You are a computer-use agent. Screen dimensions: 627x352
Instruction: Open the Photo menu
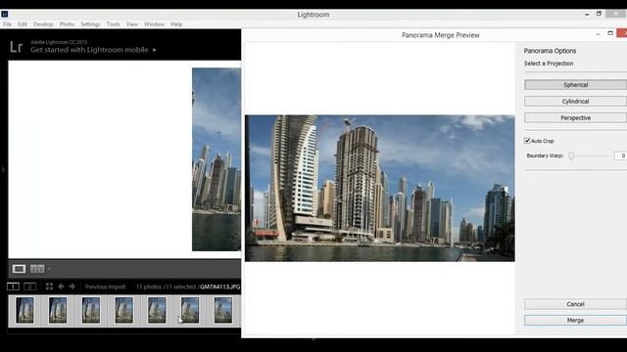[67, 24]
